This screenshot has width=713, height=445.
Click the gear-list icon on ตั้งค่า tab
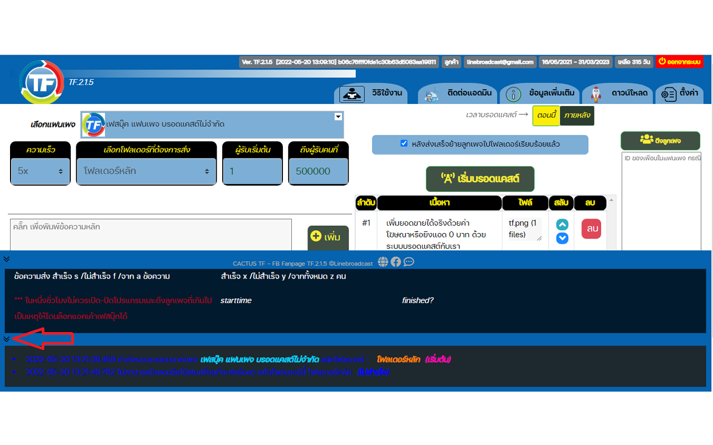[x=668, y=95]
